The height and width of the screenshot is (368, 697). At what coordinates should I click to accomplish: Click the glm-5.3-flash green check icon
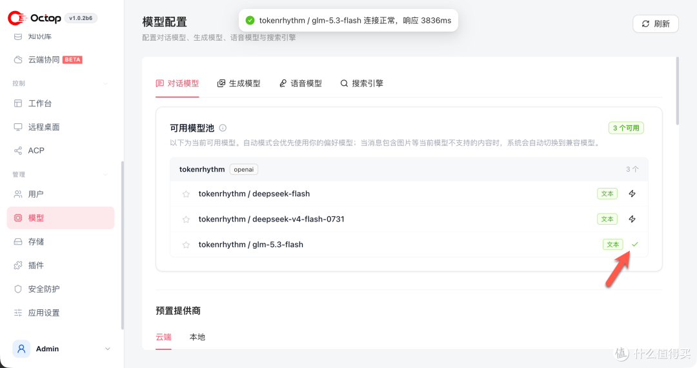coord(635,245)
